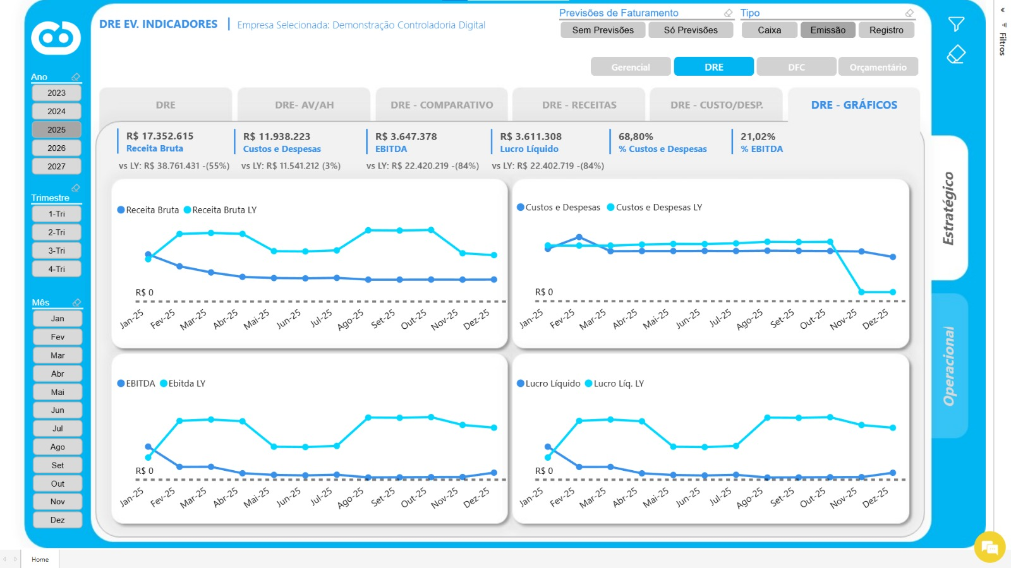This screenshot has height=568, width=1011.
Task: Open the DRE - CUSTO/DESP. tab
Action: tap(717, 105)
